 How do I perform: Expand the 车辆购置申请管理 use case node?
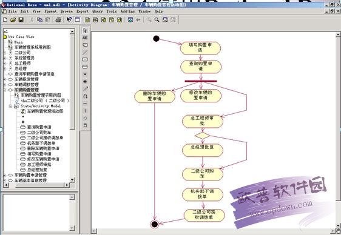5,175
